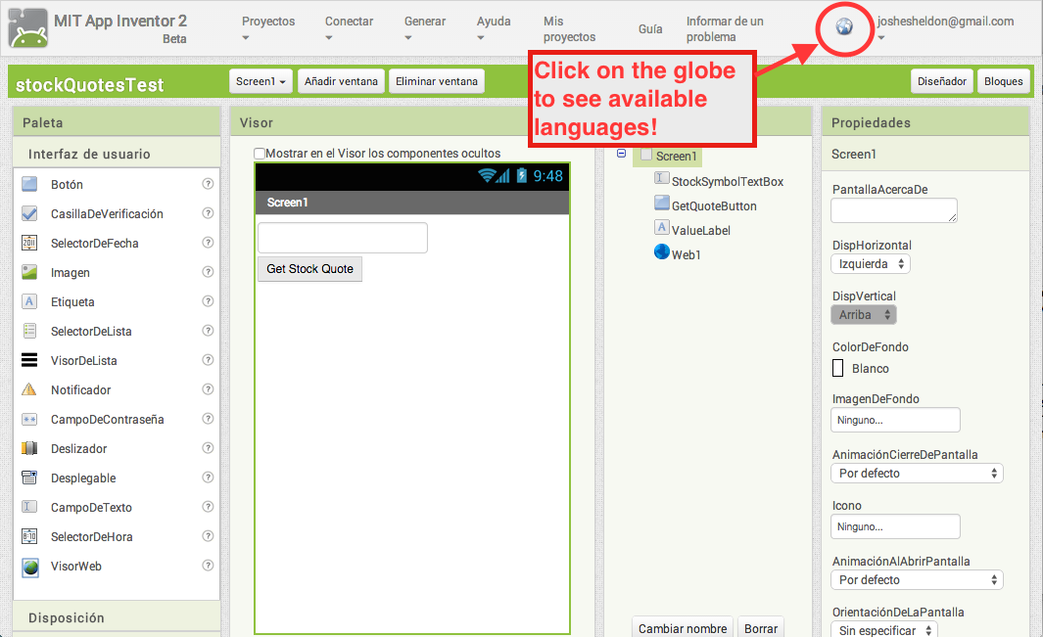Select the CampoDeContraseña palette icon
This screenshot has height=637, width=1043.
29,419
